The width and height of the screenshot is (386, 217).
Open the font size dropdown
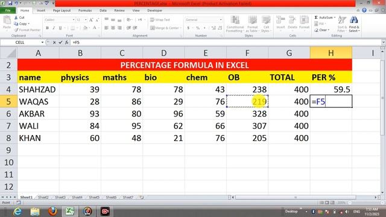point(86,20)
